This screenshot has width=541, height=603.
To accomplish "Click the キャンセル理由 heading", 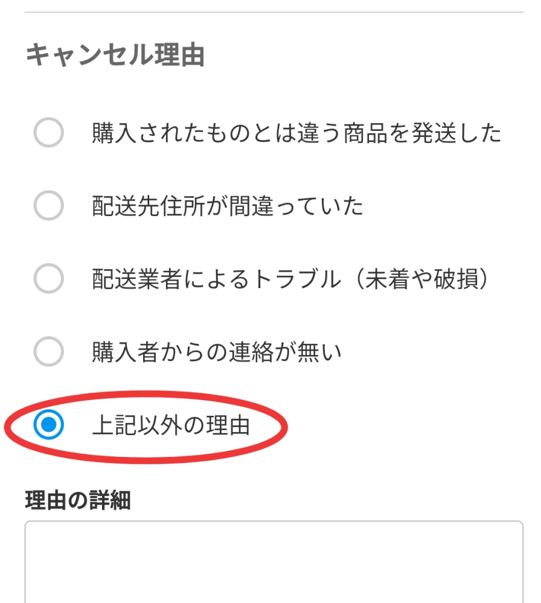I will [115, 56].
